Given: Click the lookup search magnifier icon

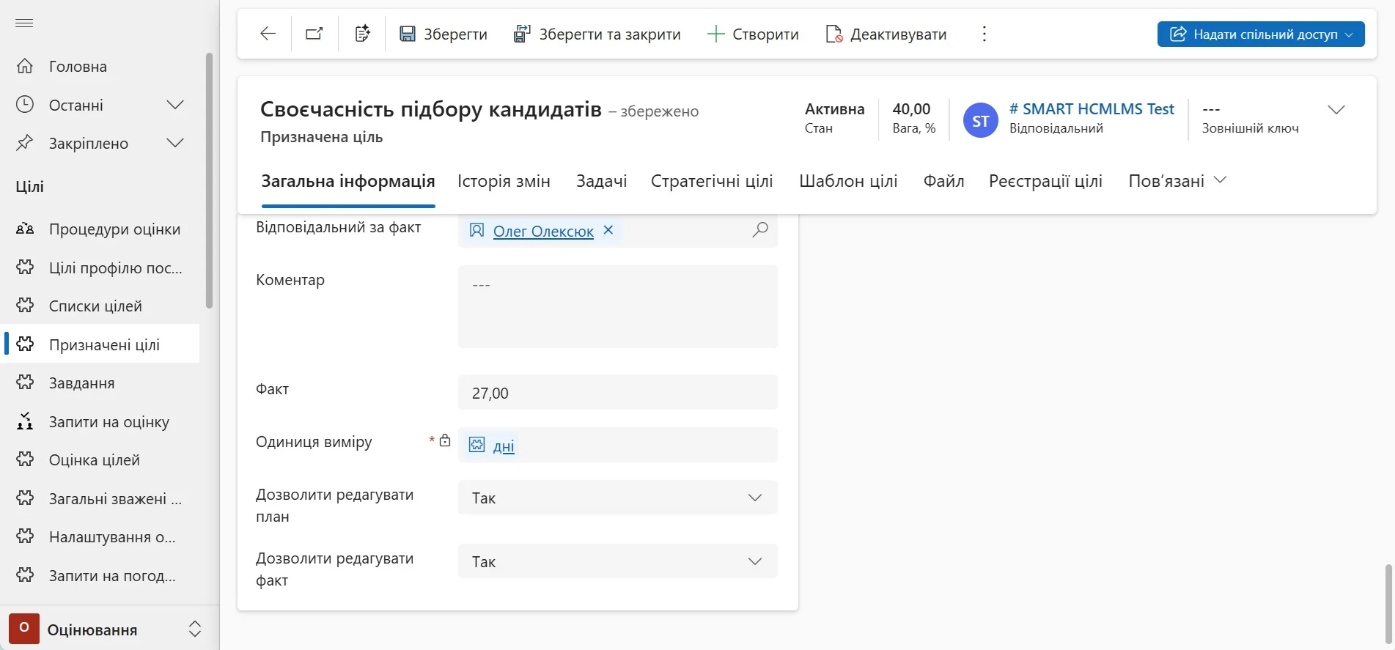Looking at the screenshot, I should coord(760,230).
